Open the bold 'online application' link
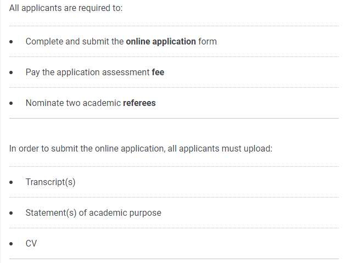Screen dimensions: 347x263 coord(161,42)
